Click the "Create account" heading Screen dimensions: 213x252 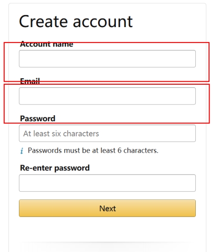[76, 22]
